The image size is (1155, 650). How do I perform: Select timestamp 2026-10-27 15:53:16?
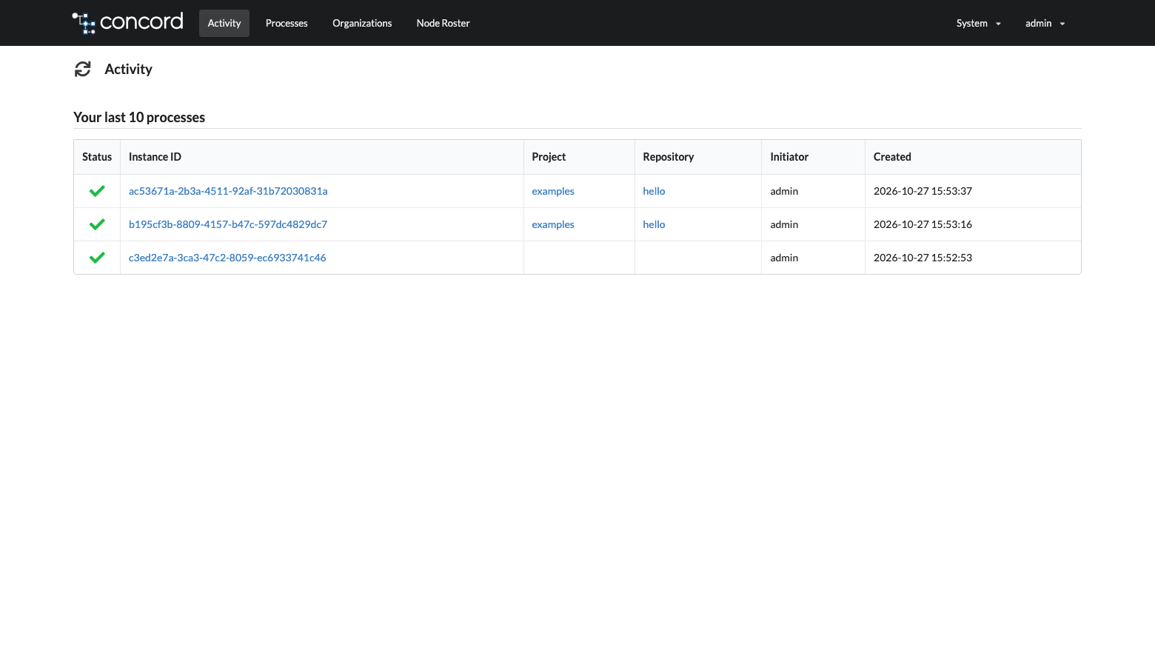[923, 224]
